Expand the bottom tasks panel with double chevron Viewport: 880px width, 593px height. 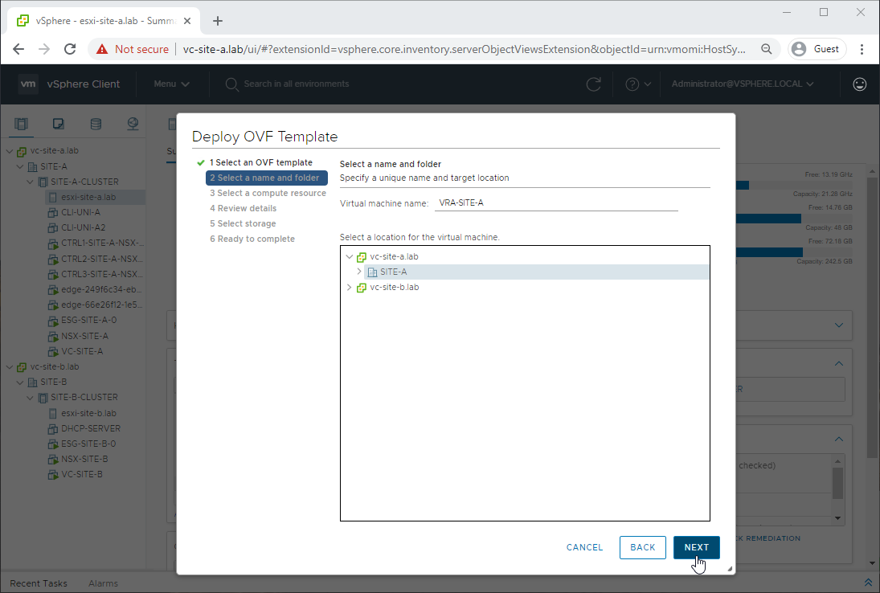pos(868,583)
